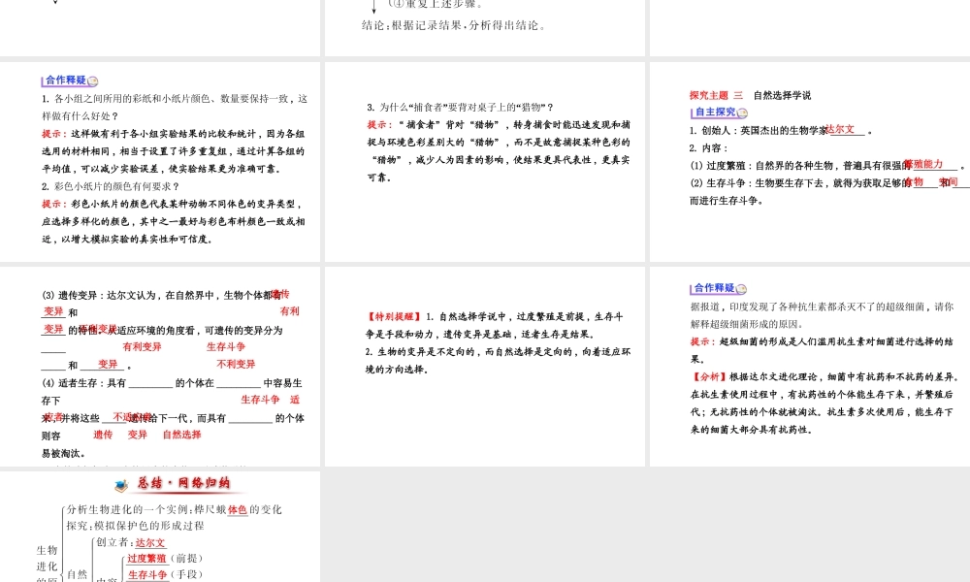Image resolution: width=970 pixels, height=582 pixels.
Task: Select the slide asking '为什么"捕食者"要背对桌子上的"猎物"'
Action: 484,161
